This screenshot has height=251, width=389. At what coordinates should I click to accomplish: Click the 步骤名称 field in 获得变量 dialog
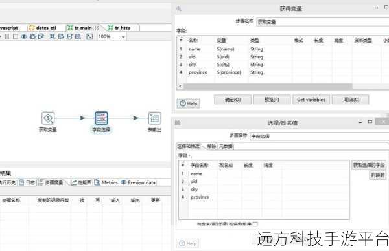click(322, 22)
